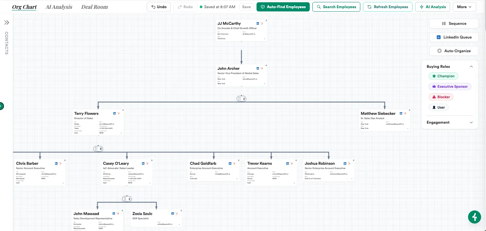
Task: Expand details arrow on Matthew Siebecker card
Action: pos(408,129)
